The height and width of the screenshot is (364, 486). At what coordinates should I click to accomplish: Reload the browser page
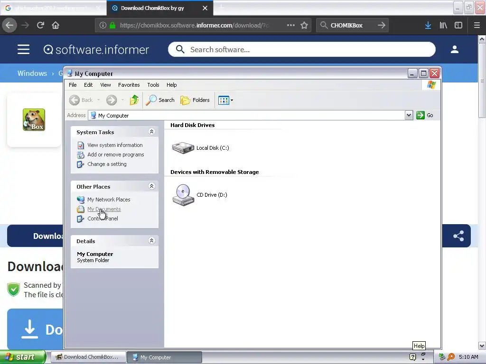click(x=41, y=25)
